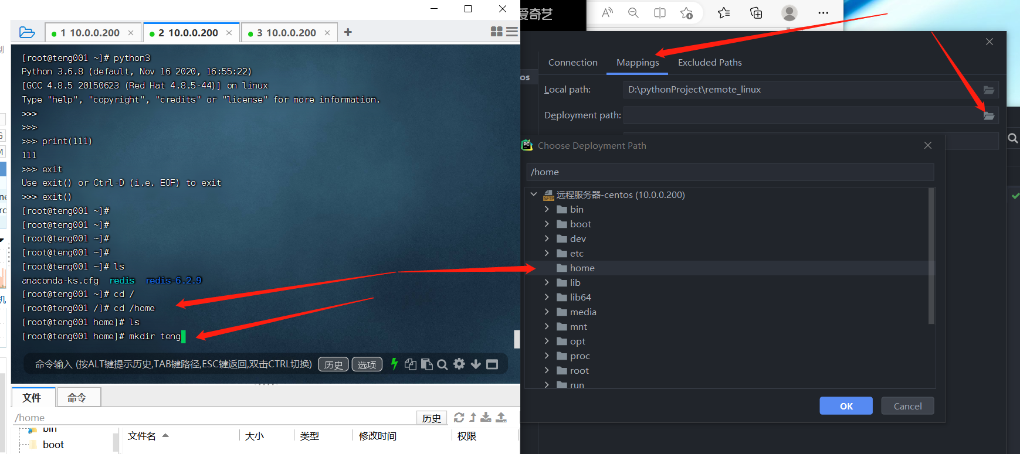
Task: Open the browser profile avatar
Action: click(789, 12)
